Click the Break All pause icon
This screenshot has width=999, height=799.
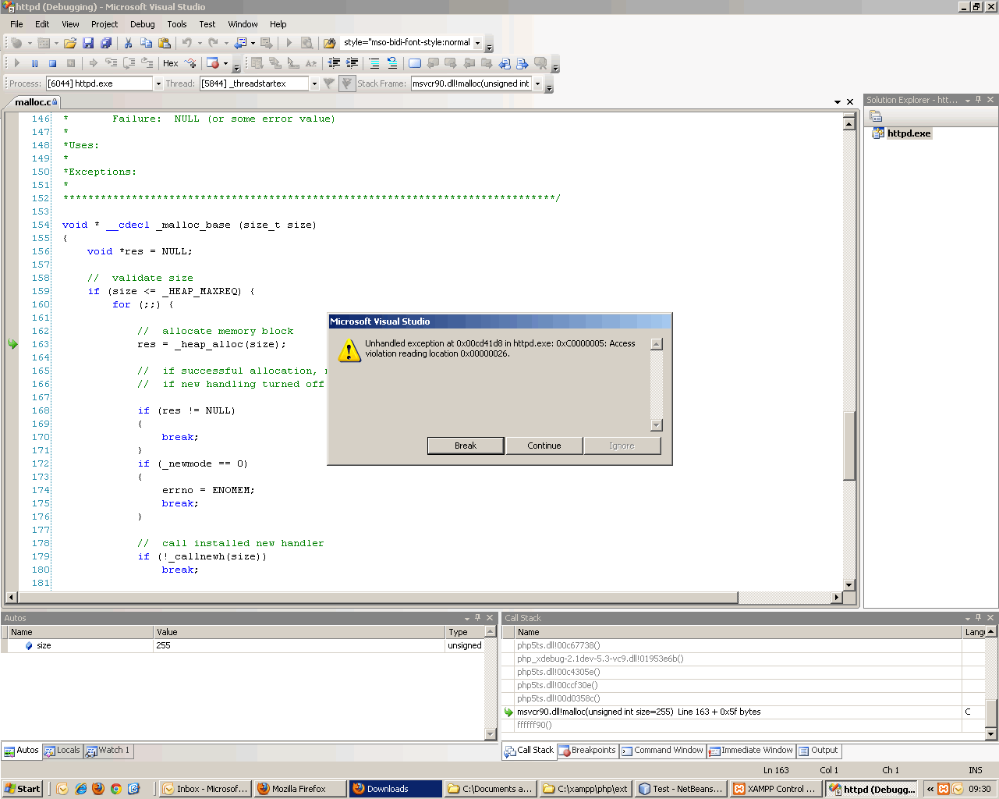(x=34, y=63)
